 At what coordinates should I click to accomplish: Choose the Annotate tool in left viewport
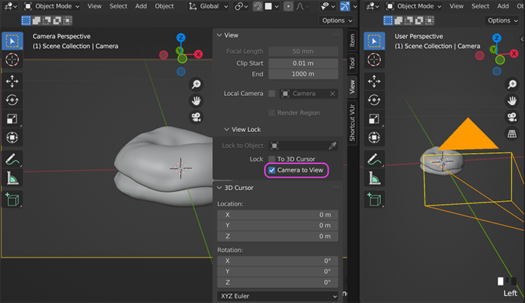click(13, 159)
